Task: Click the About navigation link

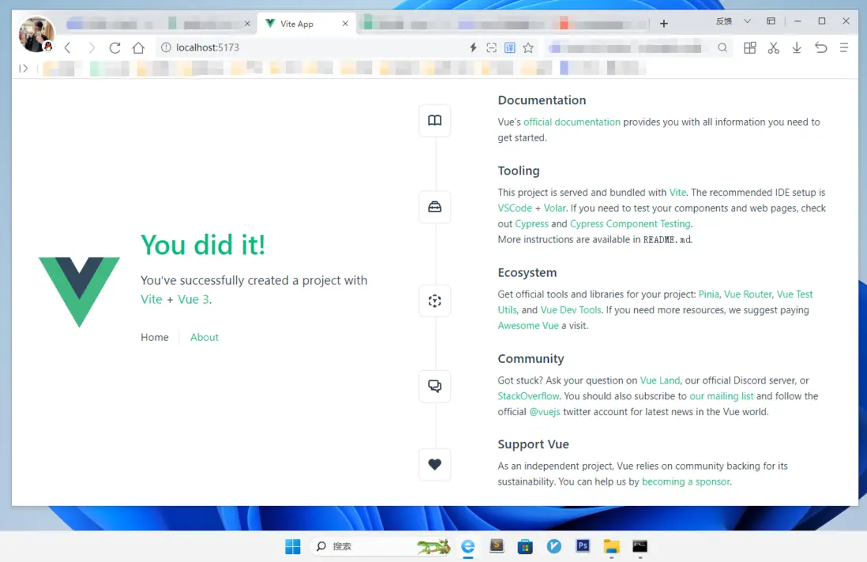Action: (205, 337)
